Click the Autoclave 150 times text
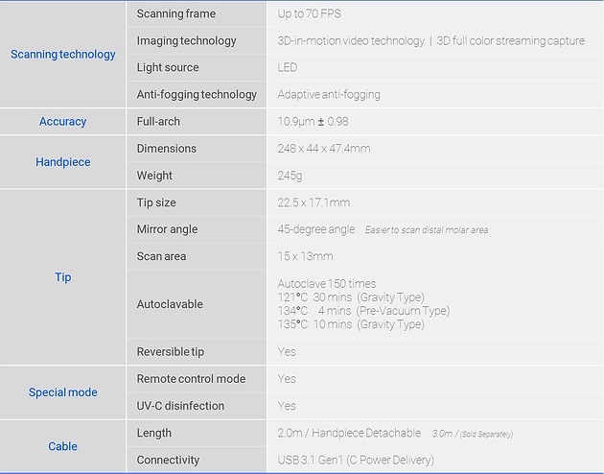The image size is (604, 474). [327, 284]
